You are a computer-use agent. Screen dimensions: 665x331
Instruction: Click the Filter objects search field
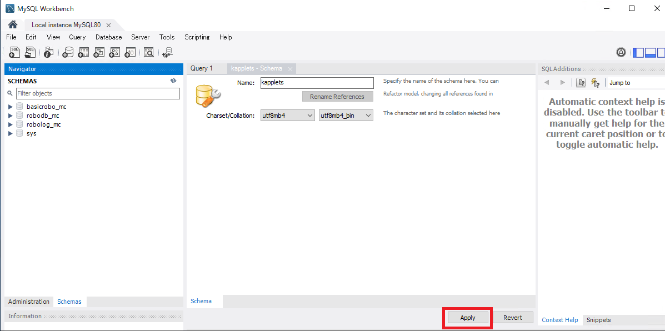98,94
